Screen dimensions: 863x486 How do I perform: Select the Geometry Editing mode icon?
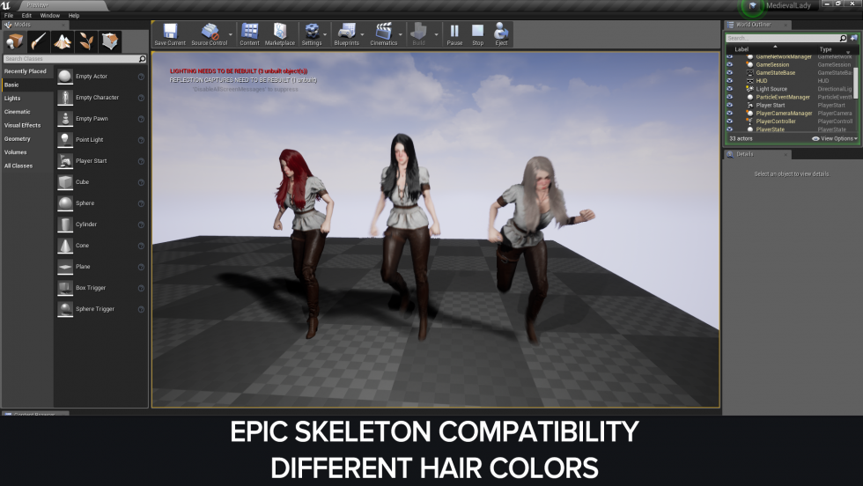(110, 41)
